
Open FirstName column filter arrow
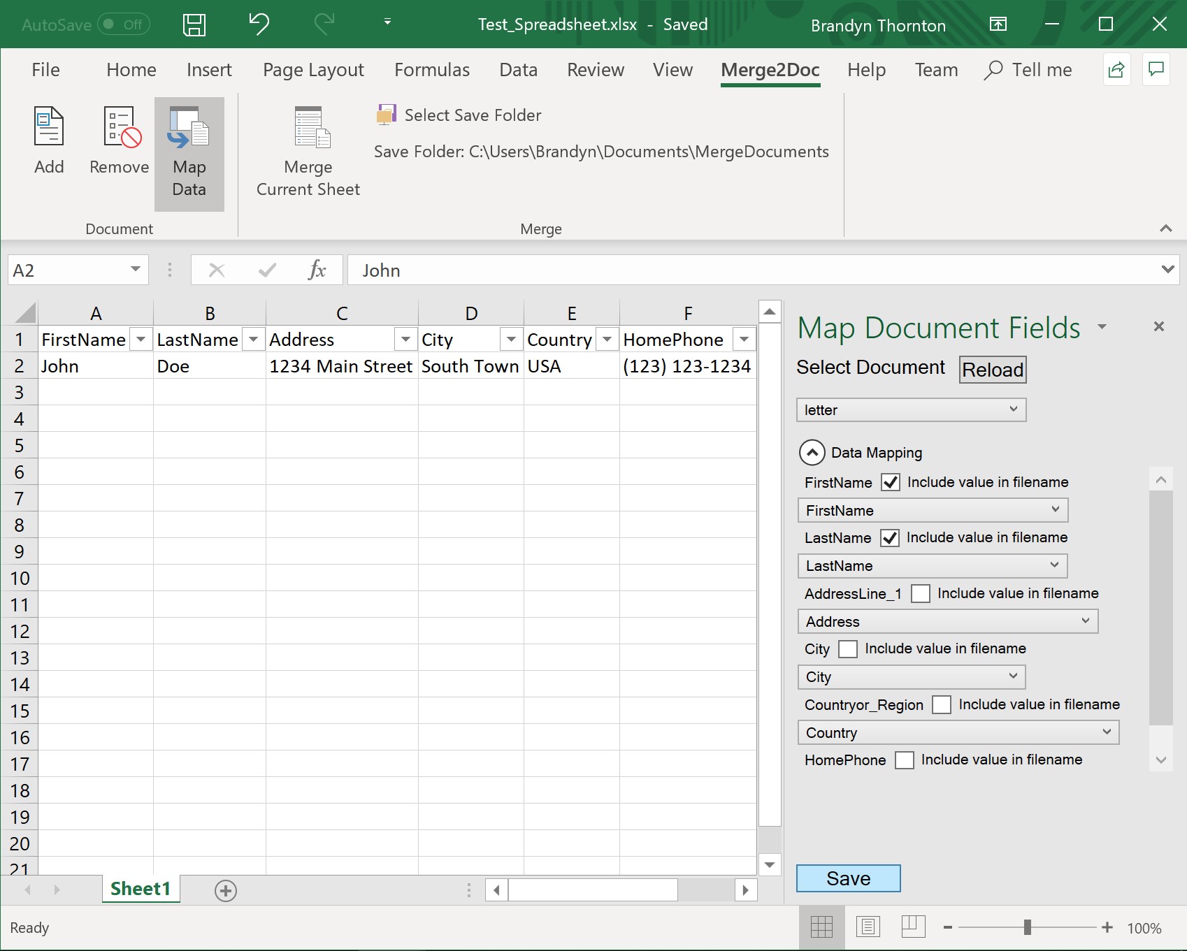click(141, 340)
